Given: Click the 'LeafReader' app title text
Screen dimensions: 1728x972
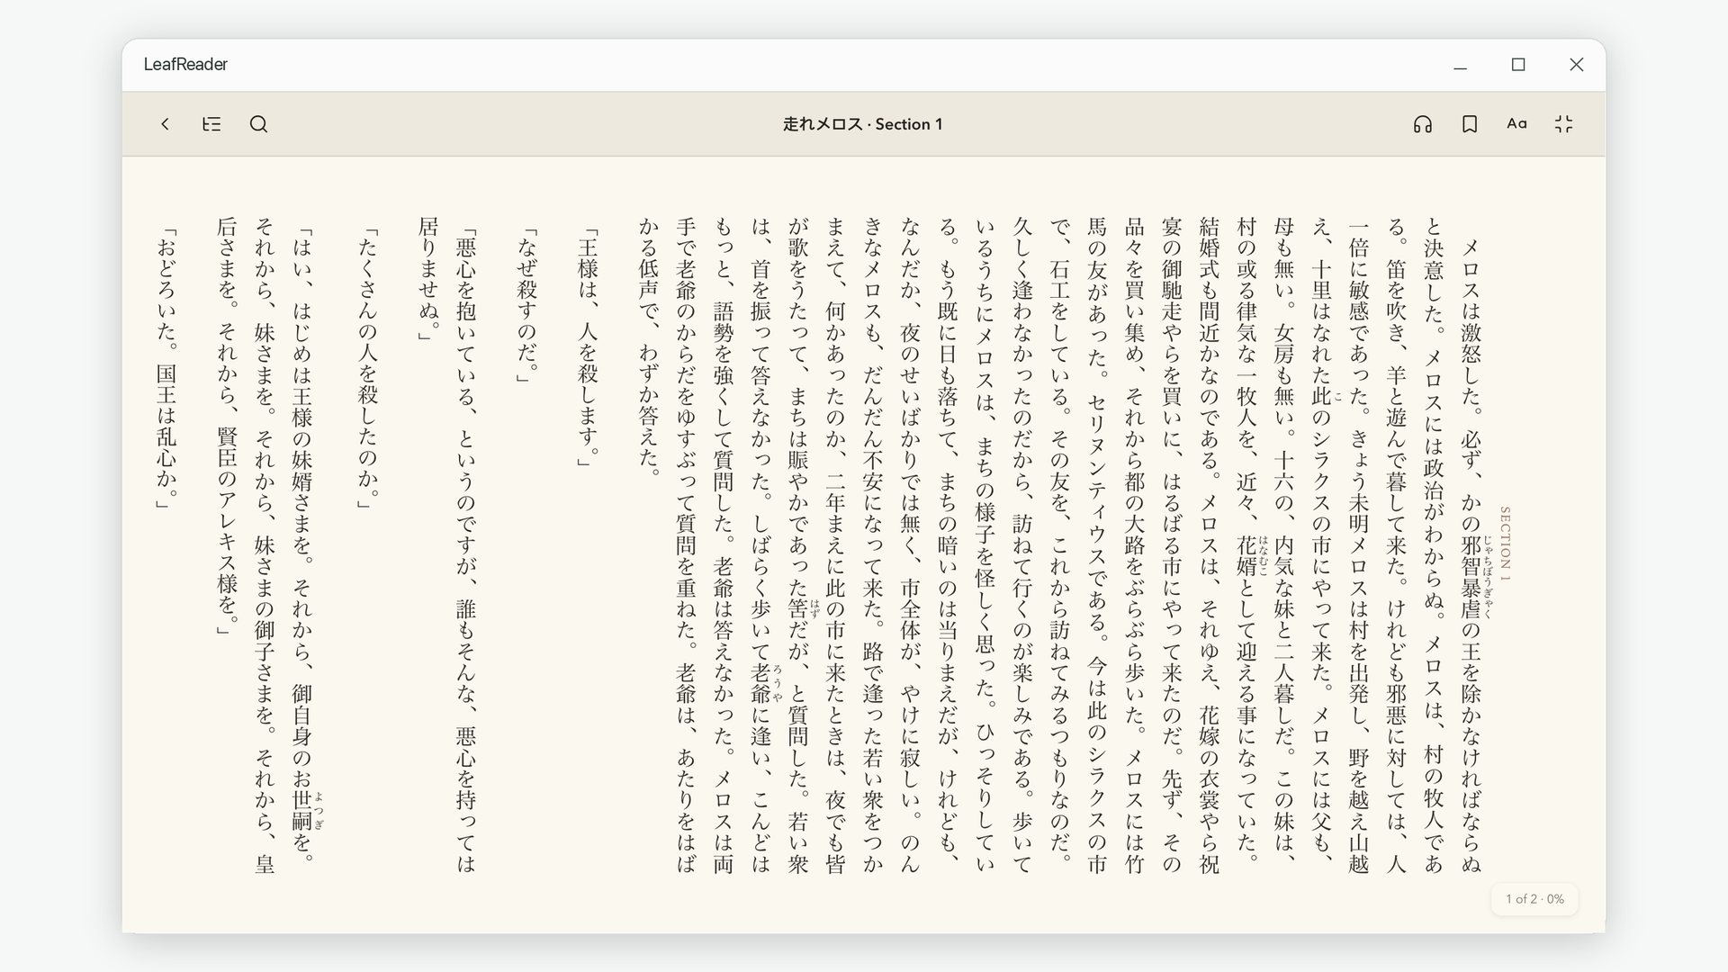Looking at the screenshot, I should tap(185, 64).
